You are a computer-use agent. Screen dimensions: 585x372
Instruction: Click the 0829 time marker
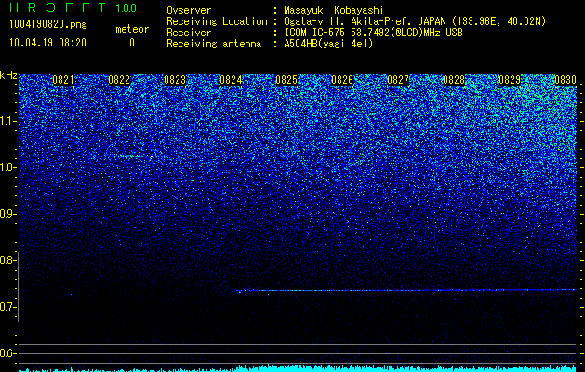pyautogui.click(x=510, y=80)
